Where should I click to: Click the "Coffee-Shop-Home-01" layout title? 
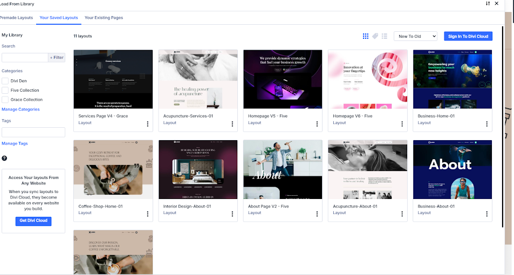click(100, 207)
